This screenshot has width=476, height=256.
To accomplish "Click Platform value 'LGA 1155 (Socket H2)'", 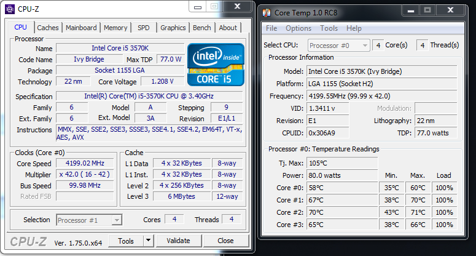I will [381, 84].
